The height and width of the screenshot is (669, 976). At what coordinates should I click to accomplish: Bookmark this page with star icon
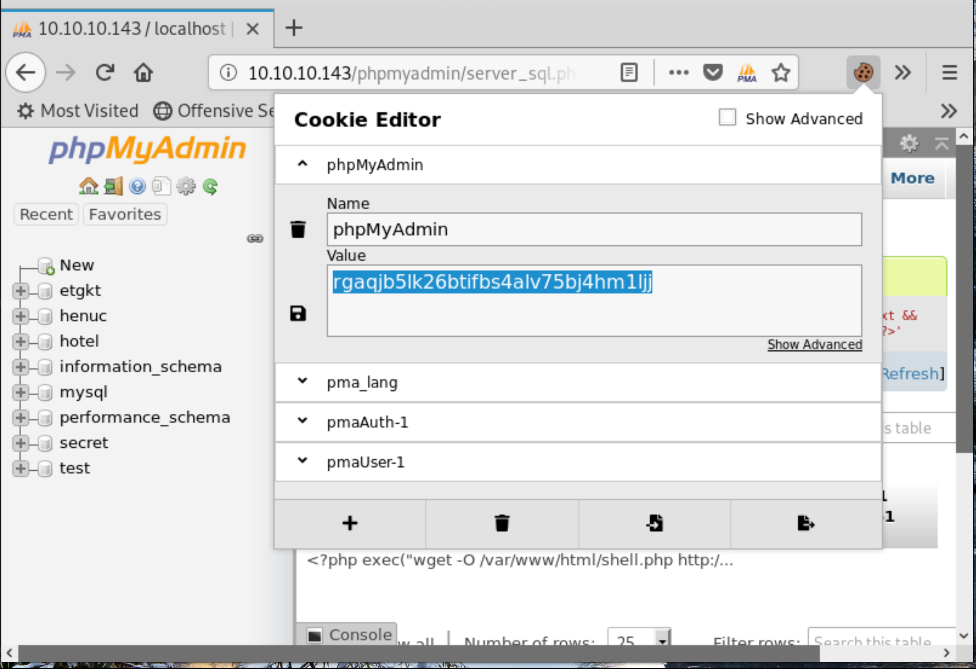781,72
